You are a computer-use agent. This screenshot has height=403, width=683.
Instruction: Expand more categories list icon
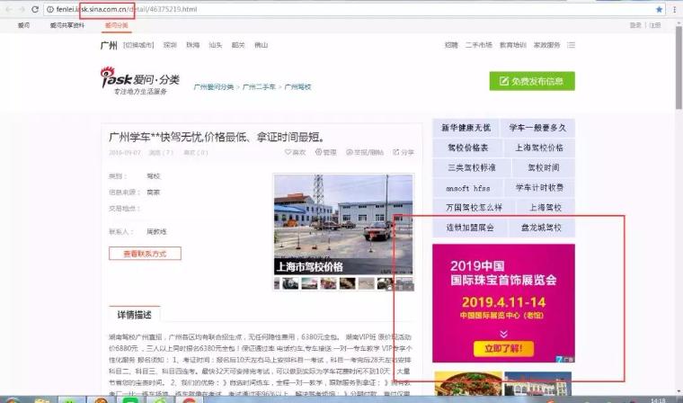pyautogui.click(x=571, y=45)
